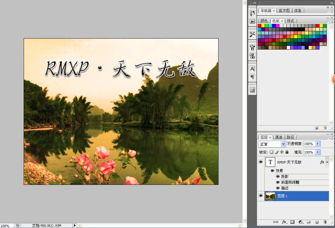Open the History panel icon
The height and width of the screenshot is (228, 335).
(x=252, y=13)
